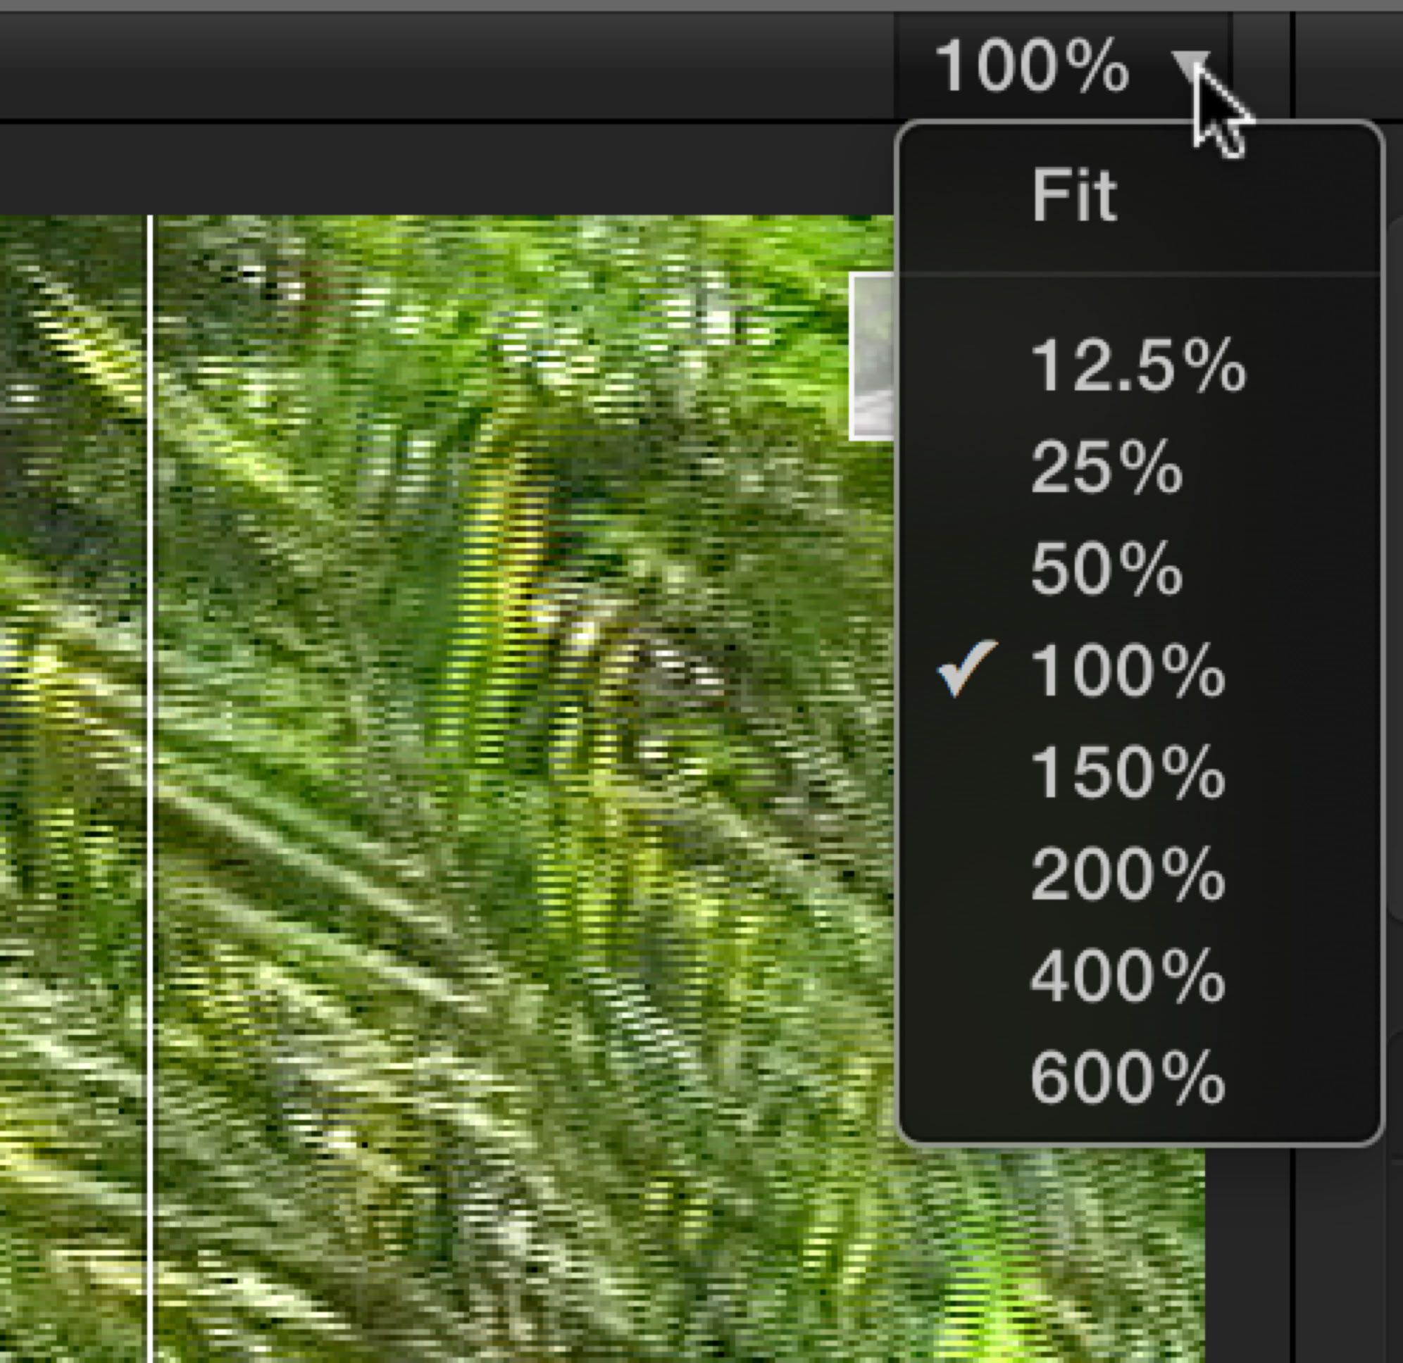Open the zoom dropdown triangle arrow
Image resolution: width=1403 pixels, height=1363 pixels.
(x=1191, y=67)
